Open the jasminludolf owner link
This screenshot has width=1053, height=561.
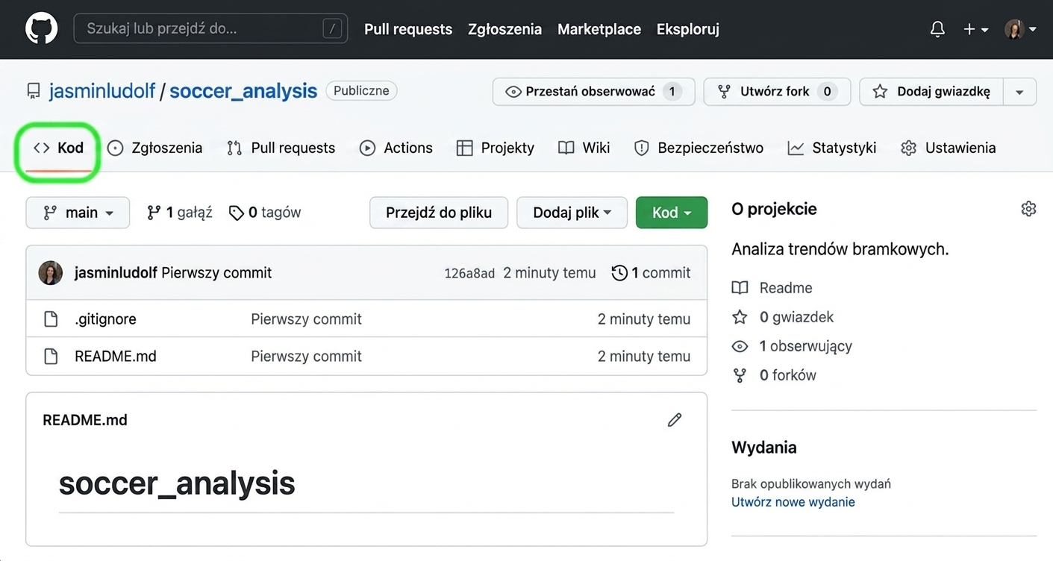pyautogui.click(x=102, y=91)
